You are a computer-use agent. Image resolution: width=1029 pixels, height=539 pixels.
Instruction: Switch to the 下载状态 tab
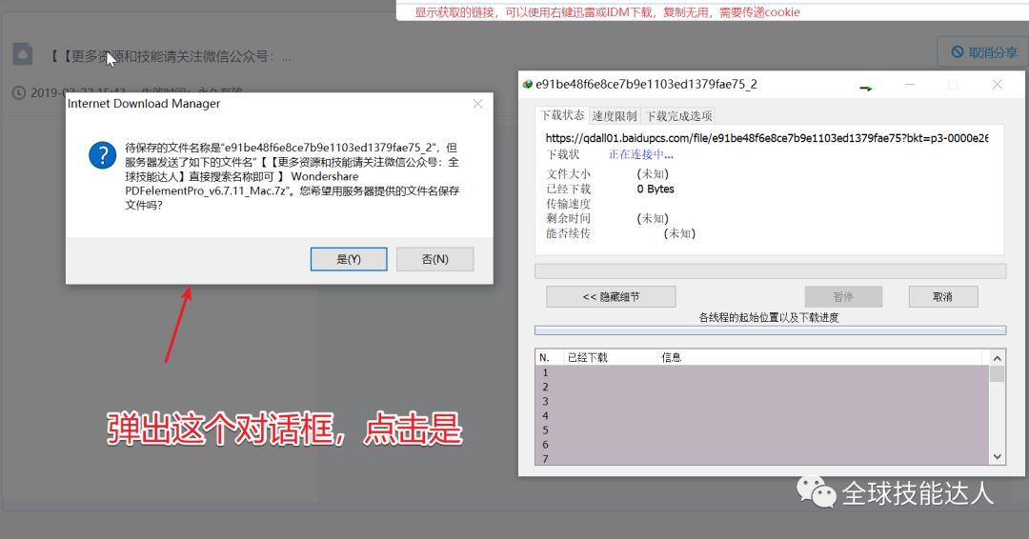pos(562,115)
